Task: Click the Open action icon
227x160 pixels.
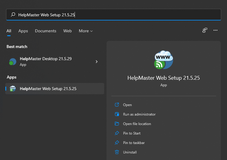Action: tap(117, 105)
